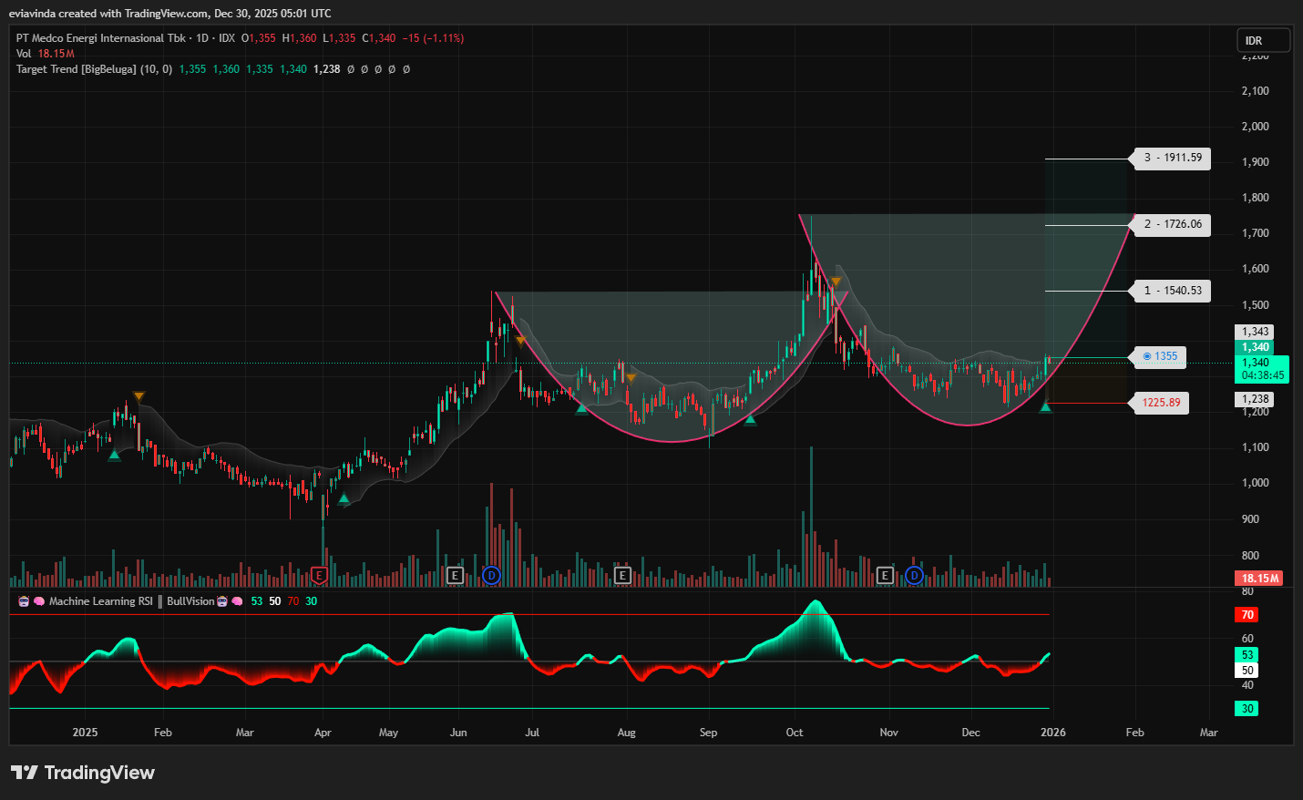The height and width of the screenshot is (800, 1303).
Task: Select the Target Trend [BigBeluga] indicator legend
Action: 93,69
